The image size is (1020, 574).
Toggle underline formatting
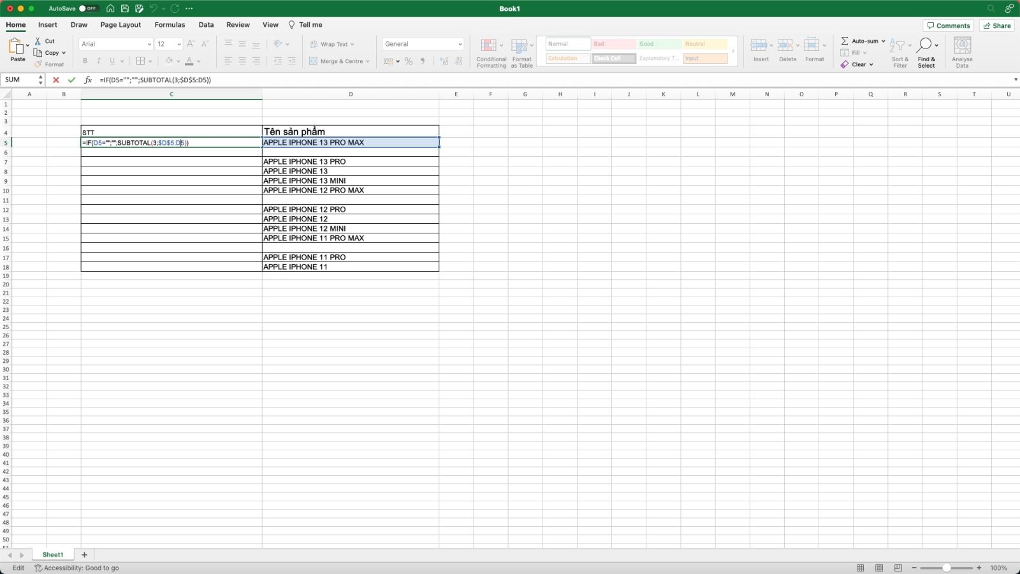(112, 61)
